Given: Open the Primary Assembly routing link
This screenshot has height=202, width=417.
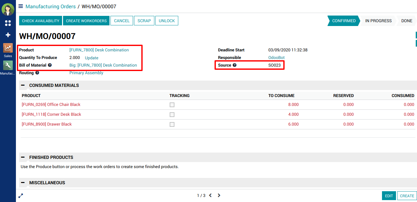Looking at the screenshot, I should pyautogui.click(x=86, y=73).
